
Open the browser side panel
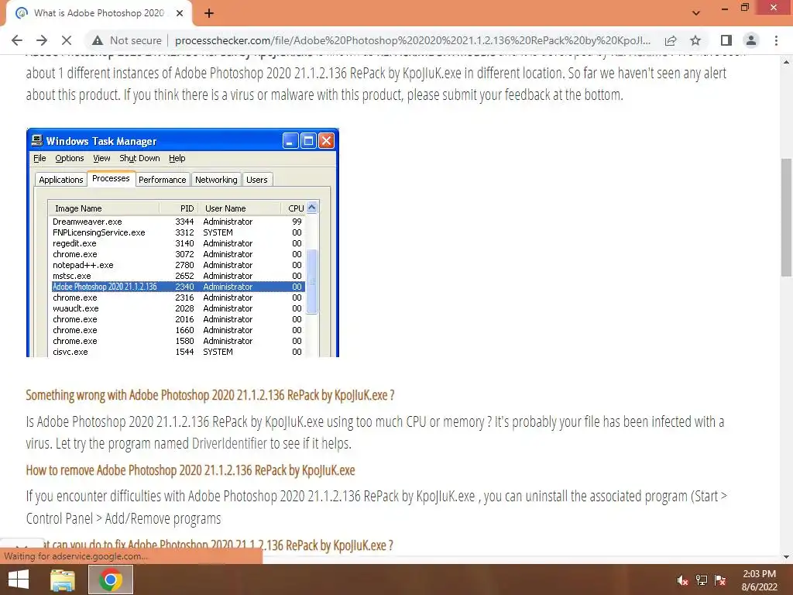(726, 40)
